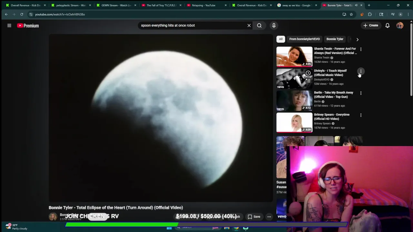Open the Chrome three-dot menu

tap(408, 14)
